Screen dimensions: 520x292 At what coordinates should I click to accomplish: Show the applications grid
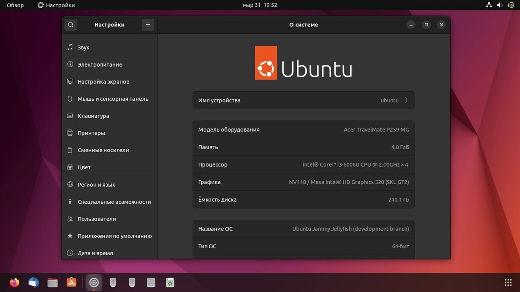(x=508, y=282)
